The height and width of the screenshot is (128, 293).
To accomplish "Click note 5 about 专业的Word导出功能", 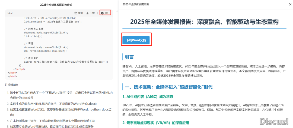I will [51, 127].
